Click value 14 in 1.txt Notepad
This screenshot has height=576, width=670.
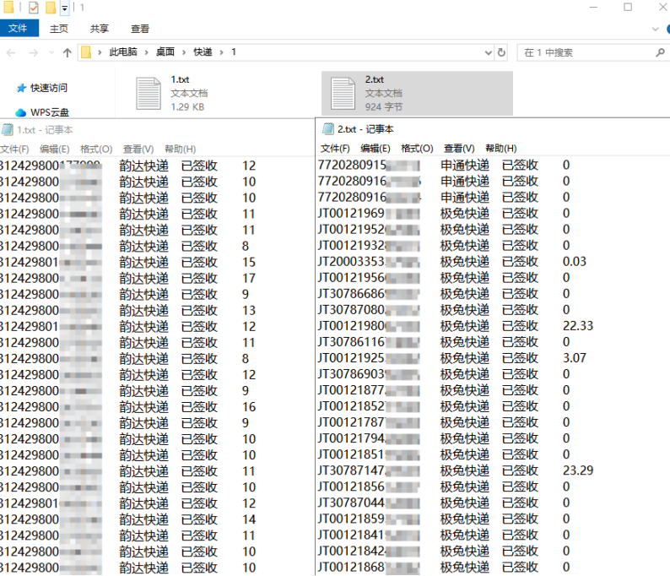coord(249,519)
